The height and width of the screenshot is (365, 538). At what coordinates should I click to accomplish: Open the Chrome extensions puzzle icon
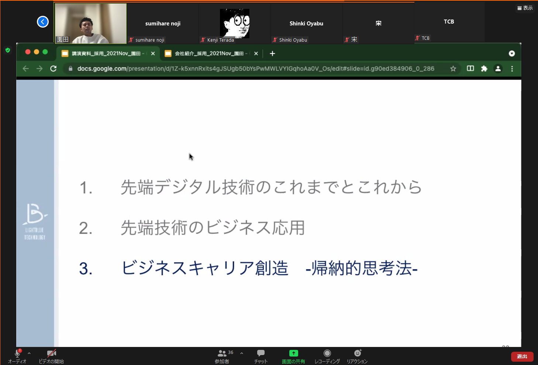[484, 69]
